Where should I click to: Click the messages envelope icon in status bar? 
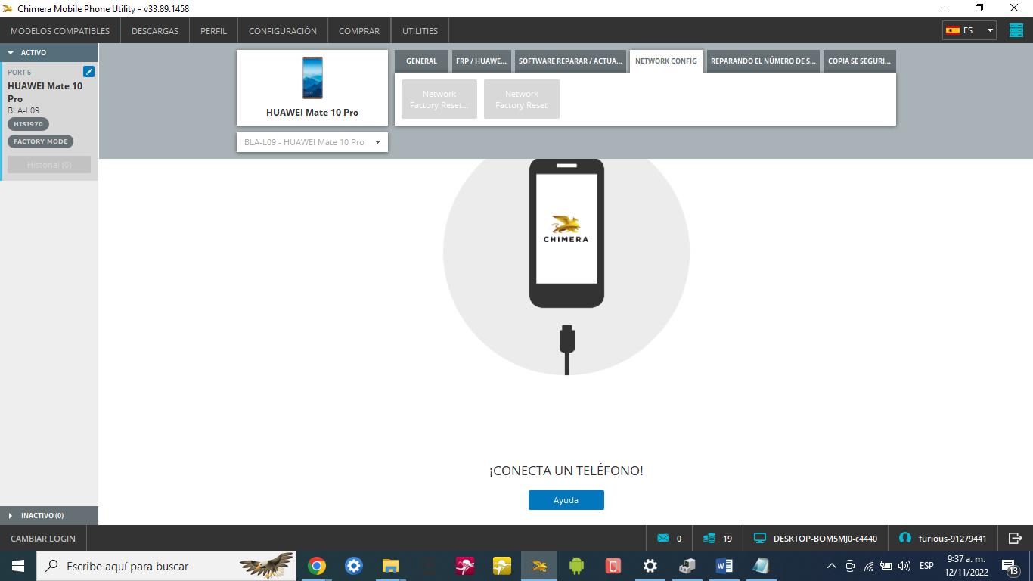tap(663, 539)
